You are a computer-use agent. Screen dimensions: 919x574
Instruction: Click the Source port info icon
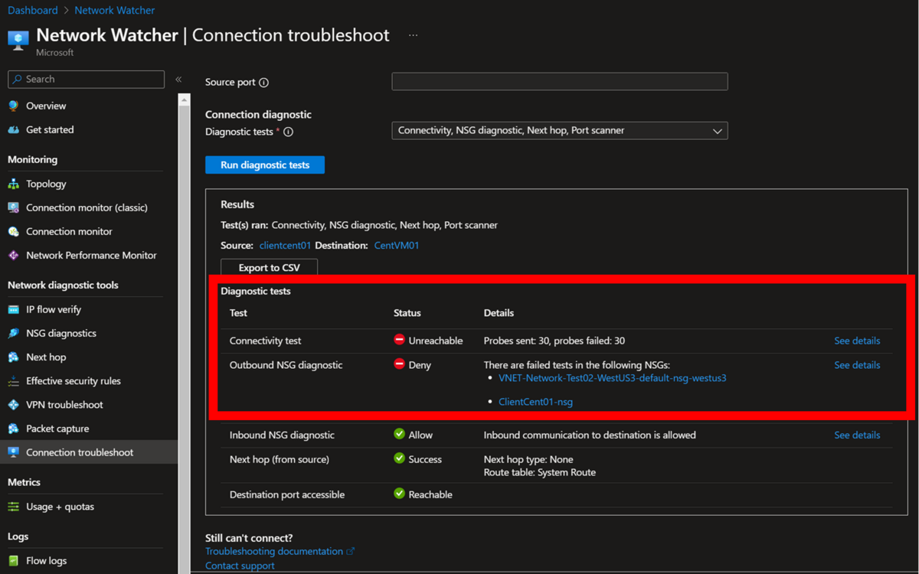[x=264, y=83]
